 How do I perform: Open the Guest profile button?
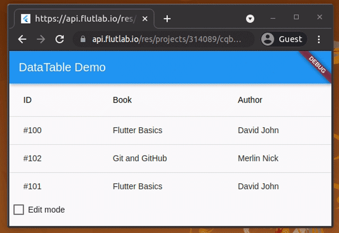click(284, 39)
